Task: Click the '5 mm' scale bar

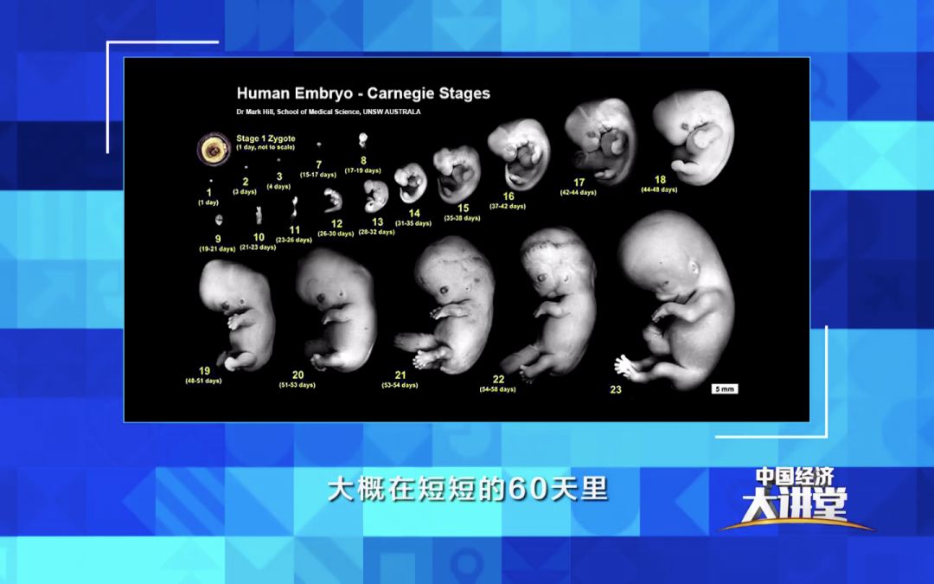Action: click(x=725, y=389)
